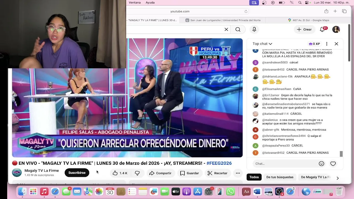354x199 pixels.
Task: Open Spotlight search in menu bar
Action: point(300,2)
